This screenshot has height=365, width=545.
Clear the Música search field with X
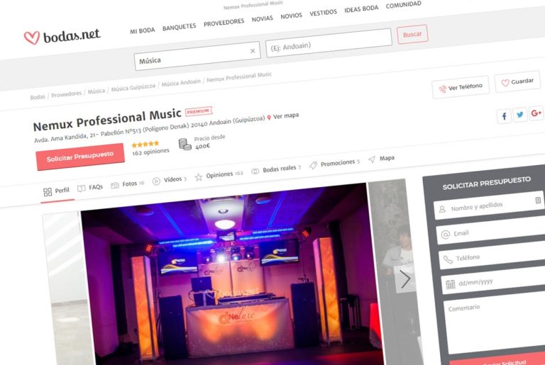click(x=253, y=51)
